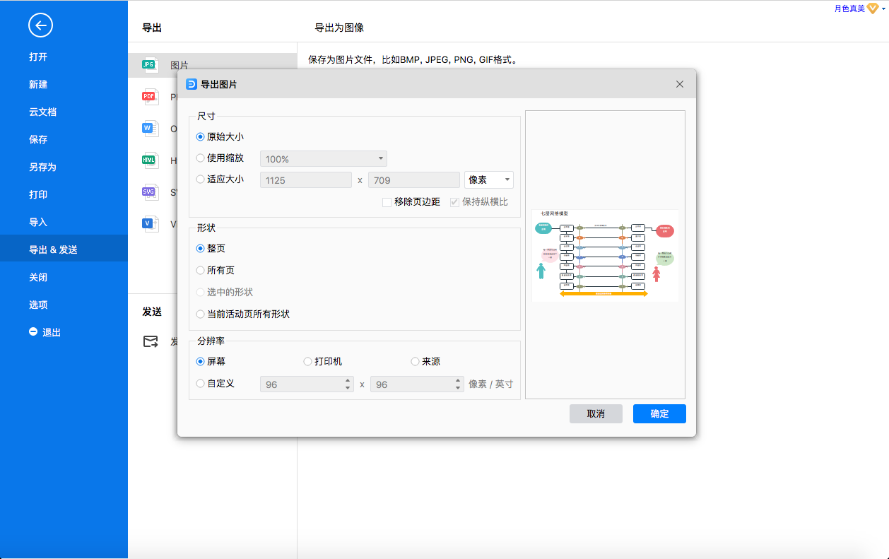Open user account dropdown 月色真美
This screenshot has height=559, width=889.
[859, 8]
